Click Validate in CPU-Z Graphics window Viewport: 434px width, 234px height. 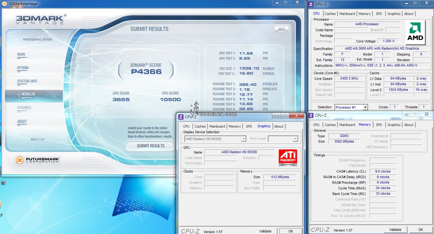click(x=265, y=231)
